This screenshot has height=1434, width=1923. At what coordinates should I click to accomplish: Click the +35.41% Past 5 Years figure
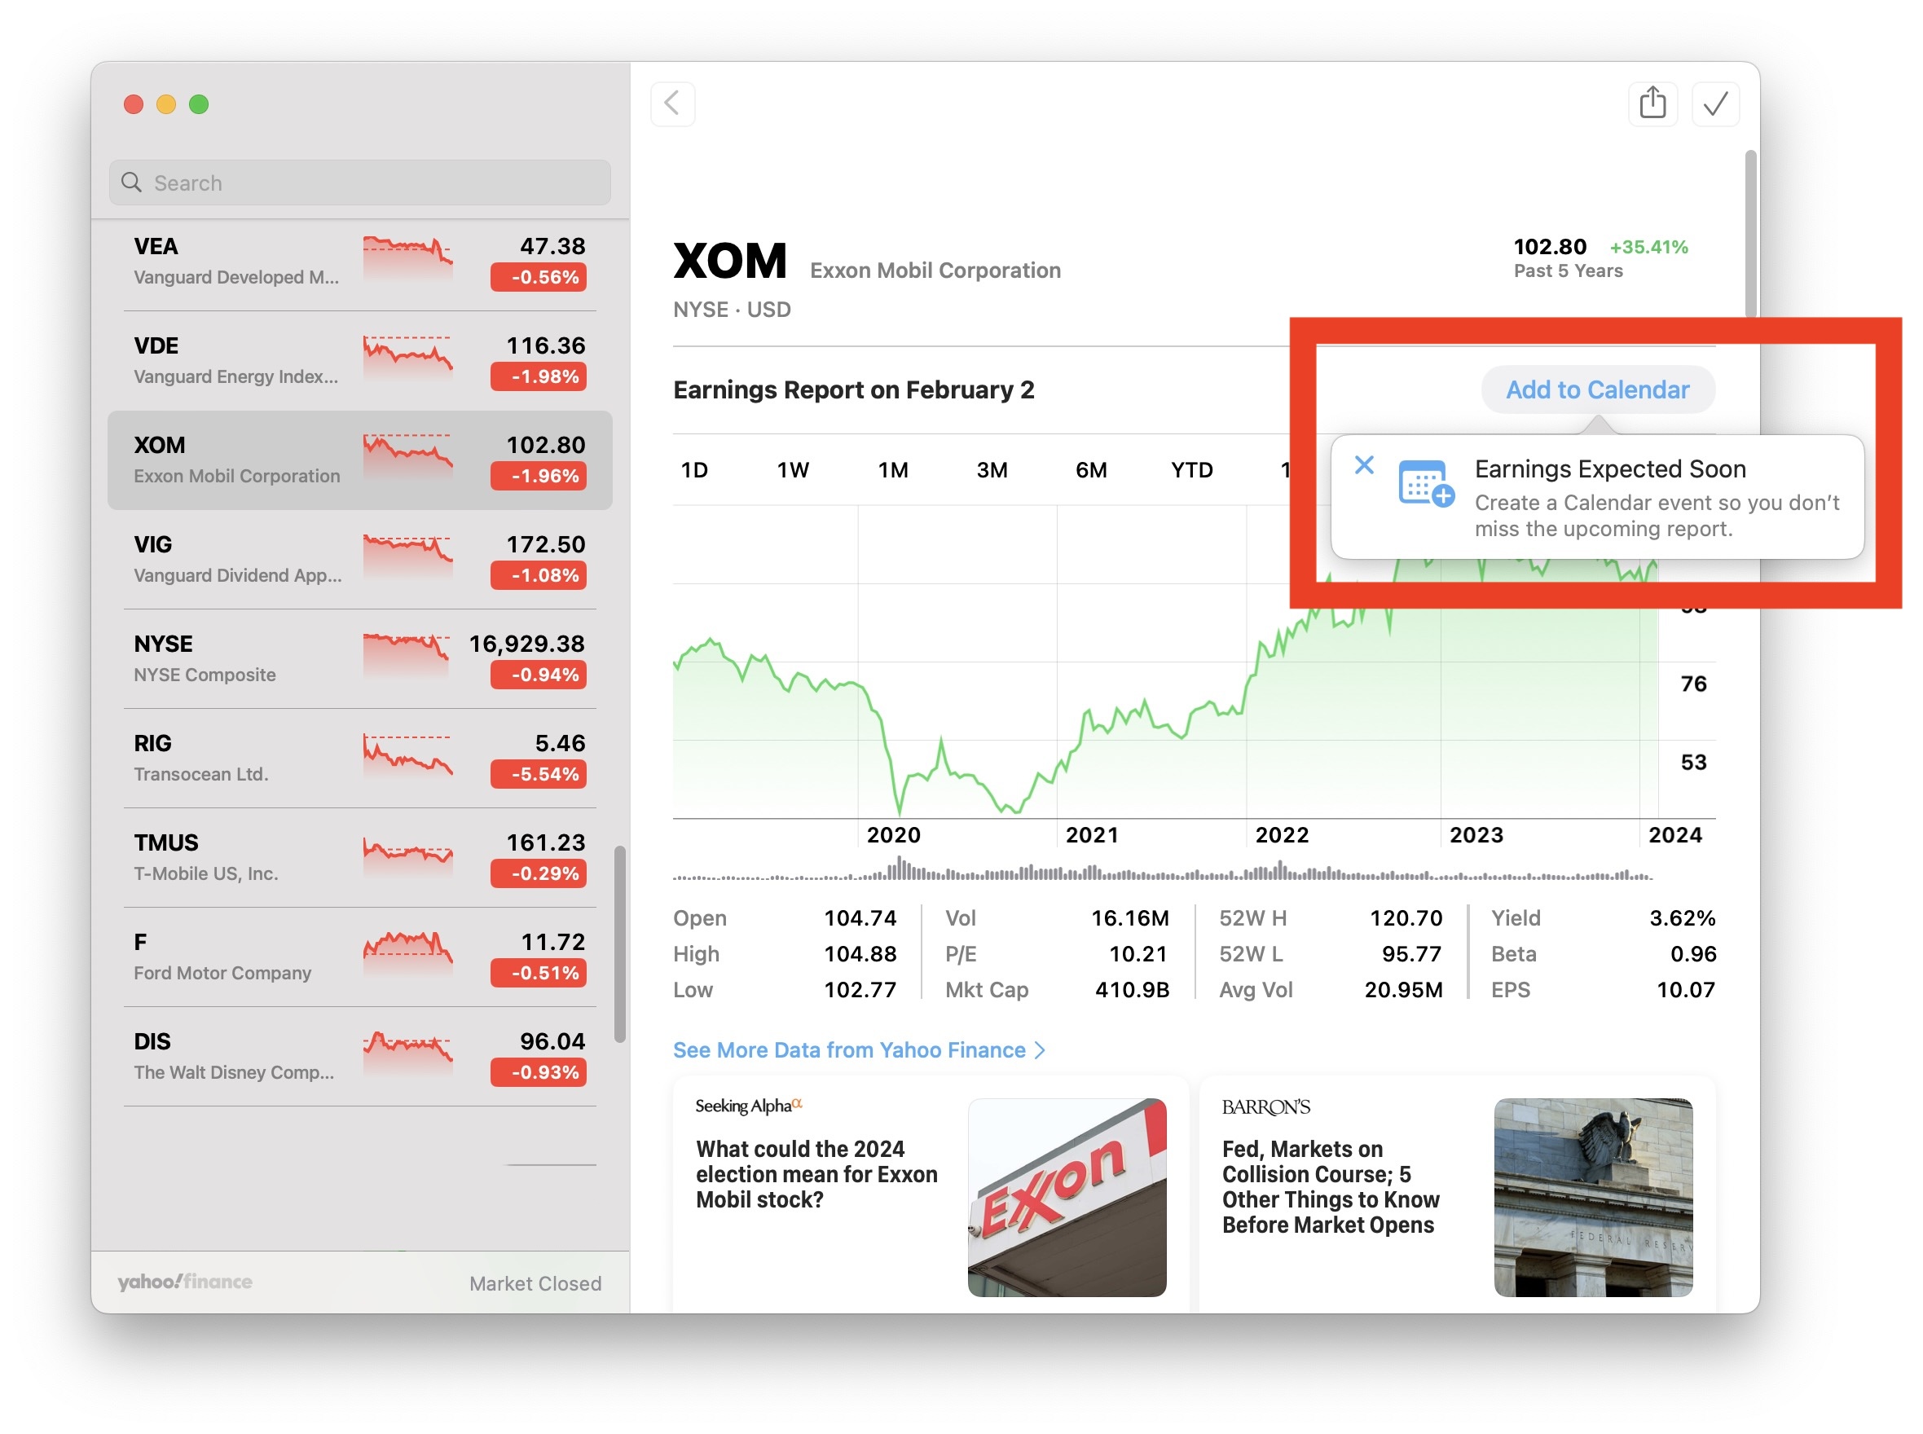point(1648,247)
